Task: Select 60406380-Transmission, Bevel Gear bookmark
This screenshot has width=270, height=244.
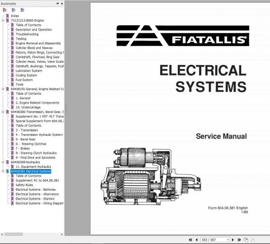Action: pos(37,112)
